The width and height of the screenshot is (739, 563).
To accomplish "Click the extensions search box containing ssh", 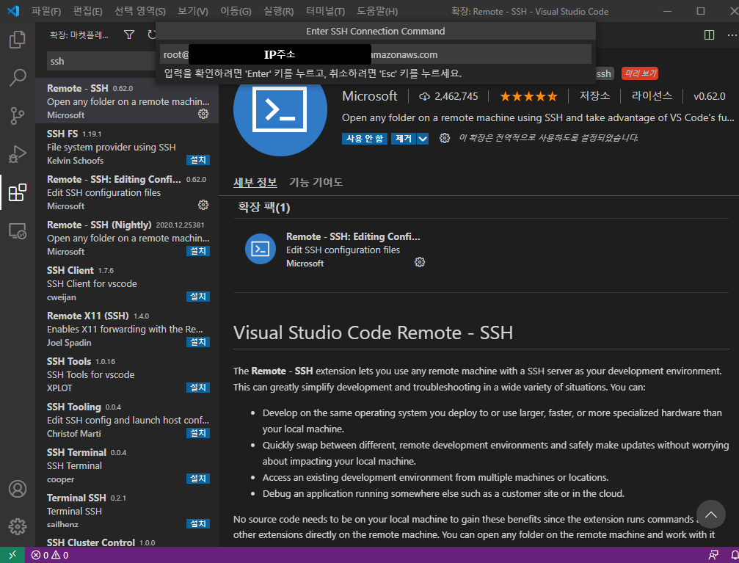I will click(x=101, y=61).
